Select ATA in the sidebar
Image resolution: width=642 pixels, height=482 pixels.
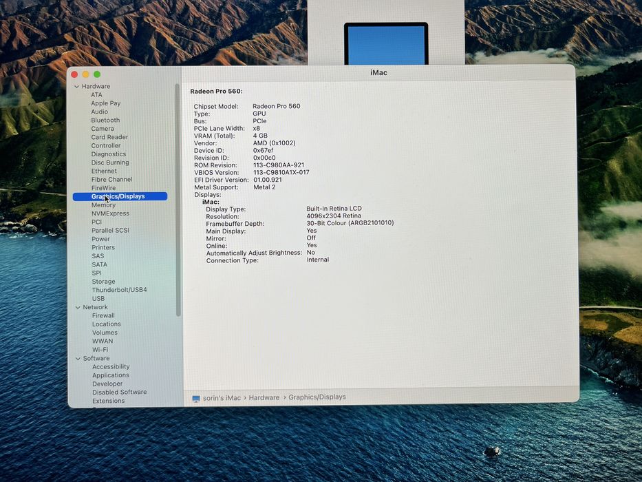click(x=96, y=95)
